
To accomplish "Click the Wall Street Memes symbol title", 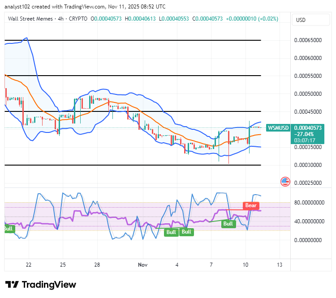I will [30, 19].
